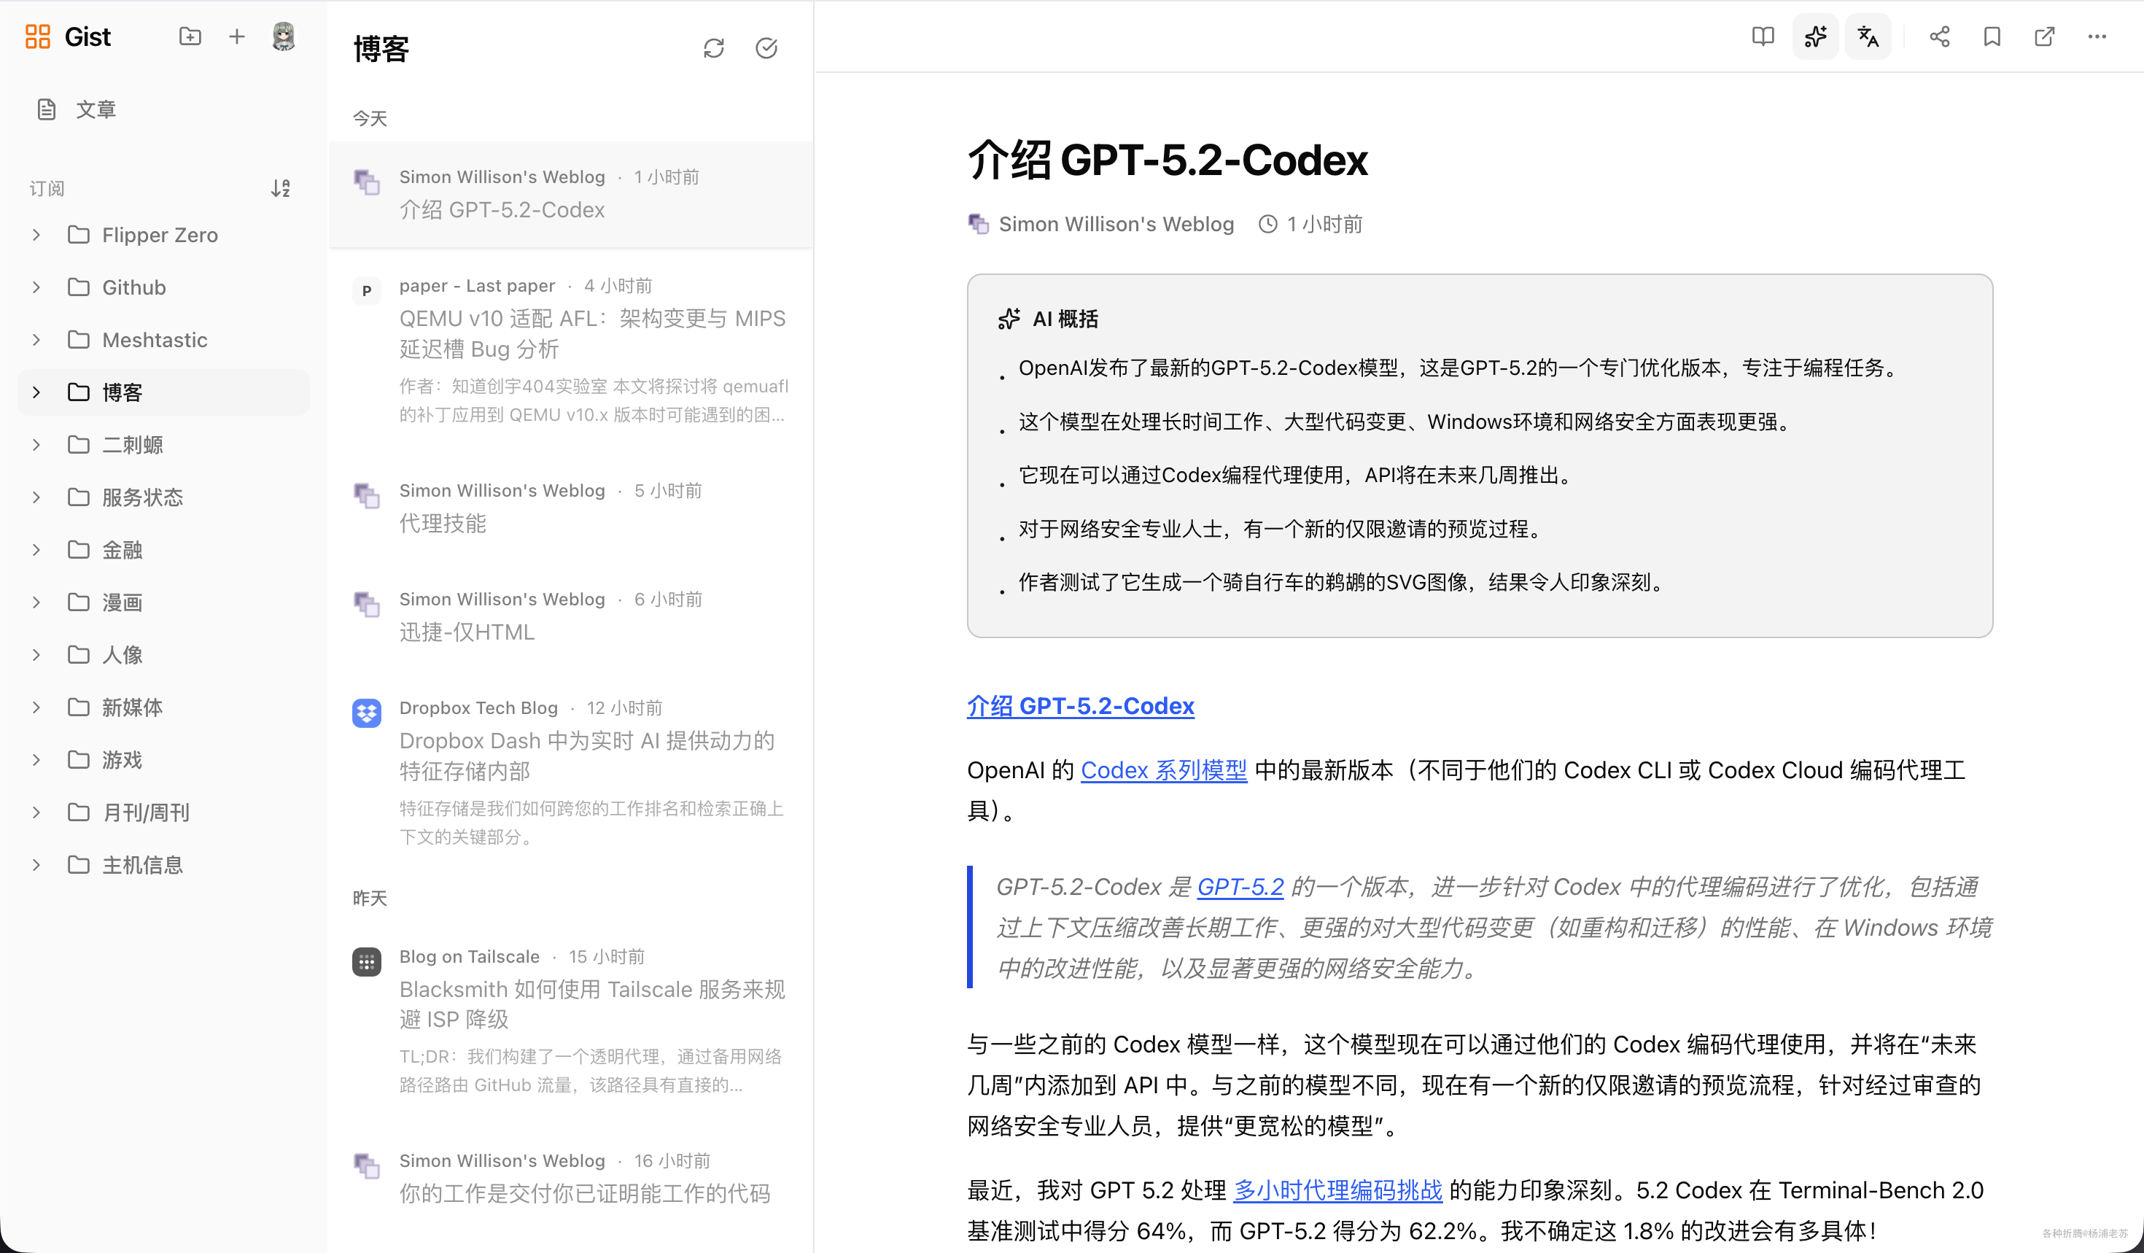Expand the Flipper Zero folder
The width and height of the screenshot is (2144, 1253).
[36, 235]
